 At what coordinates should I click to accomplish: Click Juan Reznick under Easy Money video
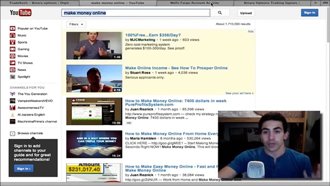(142, 175)
